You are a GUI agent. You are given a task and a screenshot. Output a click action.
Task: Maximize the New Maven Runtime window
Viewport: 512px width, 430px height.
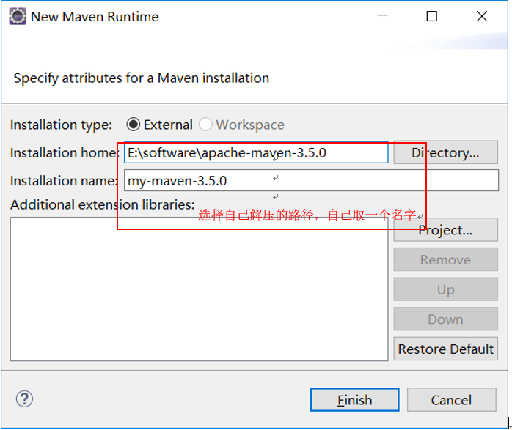point(431,16)
